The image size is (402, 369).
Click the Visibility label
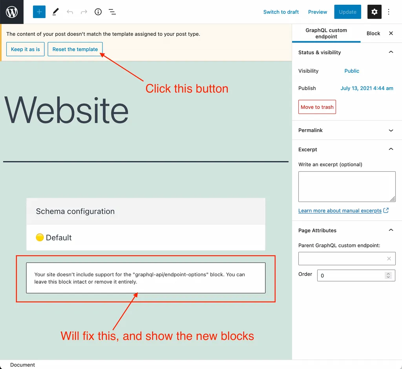[309, 71]
